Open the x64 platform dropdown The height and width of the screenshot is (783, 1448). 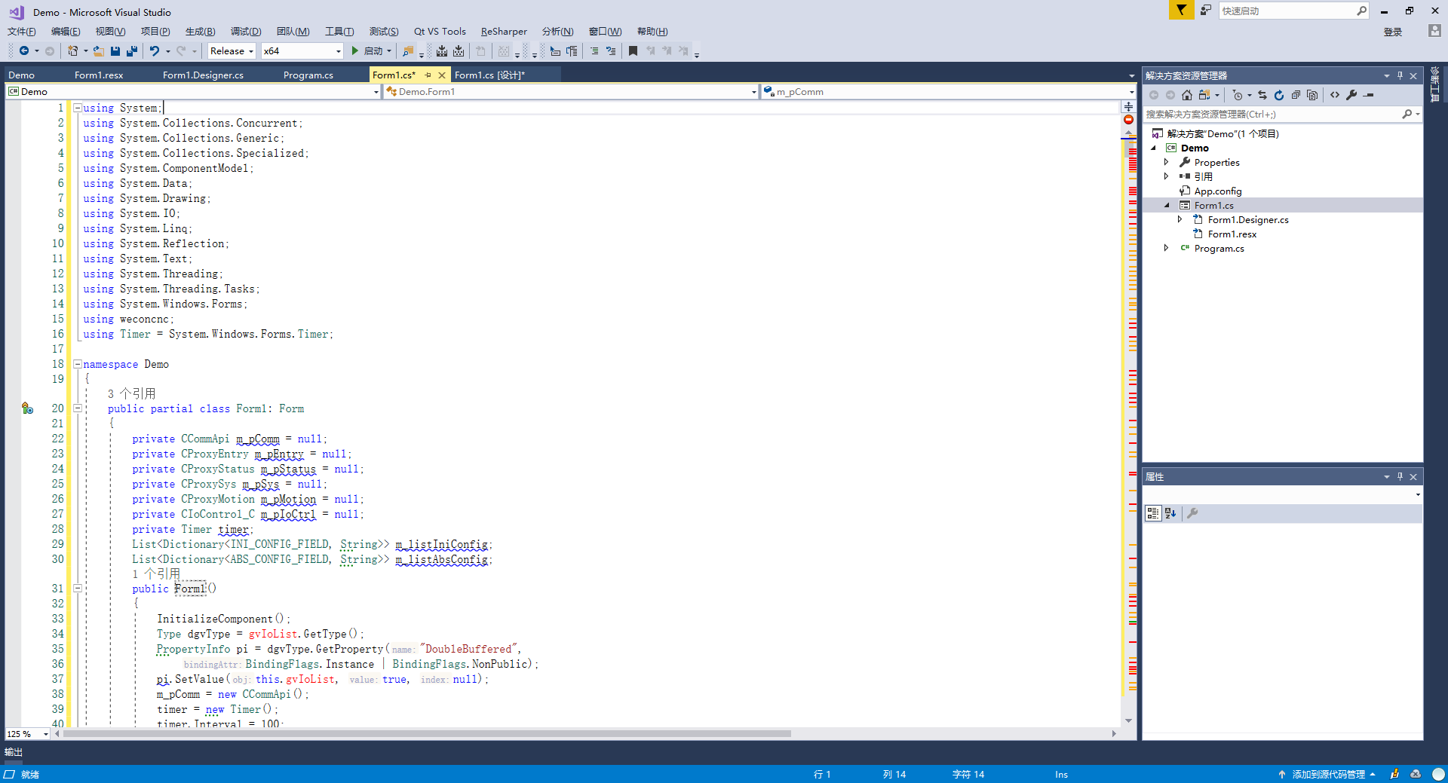(x=302, y=51)
